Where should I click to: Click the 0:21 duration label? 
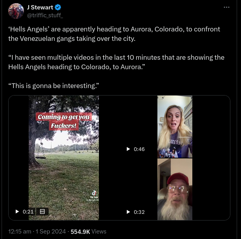point(28,211)
